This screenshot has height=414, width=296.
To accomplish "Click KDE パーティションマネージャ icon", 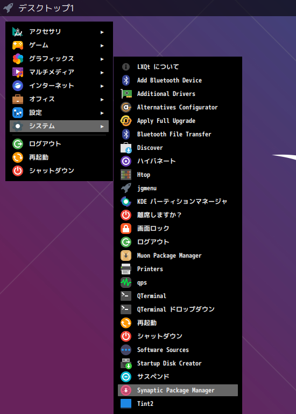I will coord(126,202).
